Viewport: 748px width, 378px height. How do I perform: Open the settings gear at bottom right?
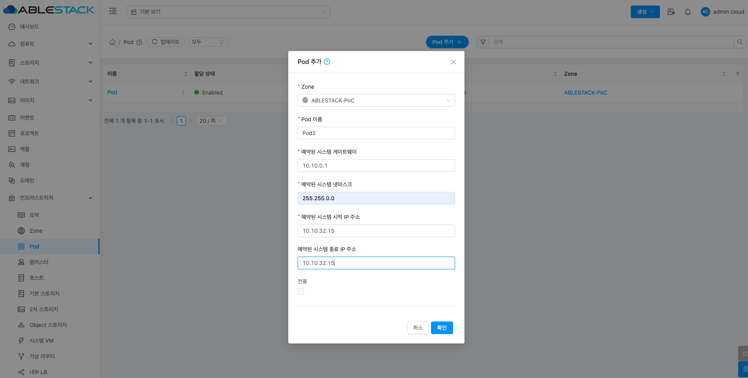tap(744, 369)
